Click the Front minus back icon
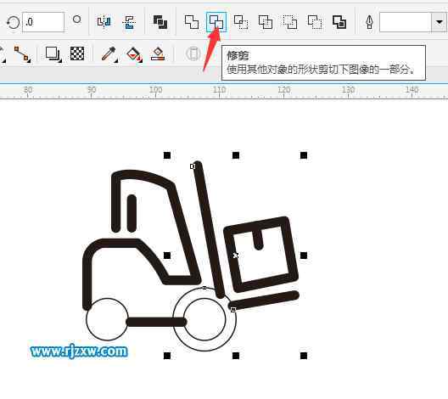Viewport: 448px width, 399px height. click(x=290, y=22)
